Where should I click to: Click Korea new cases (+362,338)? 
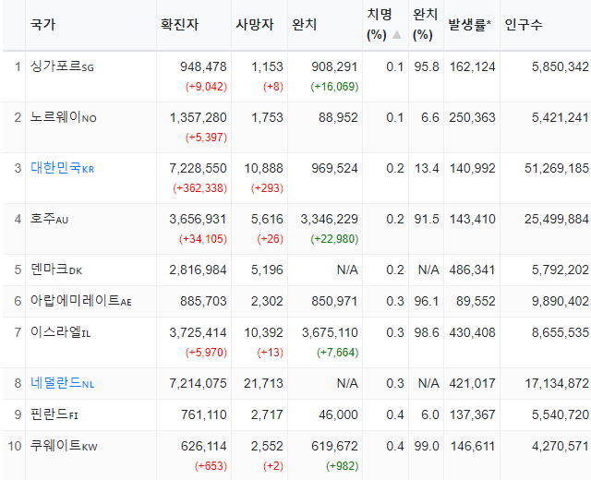(x=199, y=188)
